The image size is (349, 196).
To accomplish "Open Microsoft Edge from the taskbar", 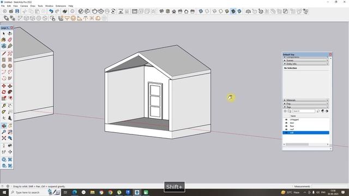I will [75, 192].
